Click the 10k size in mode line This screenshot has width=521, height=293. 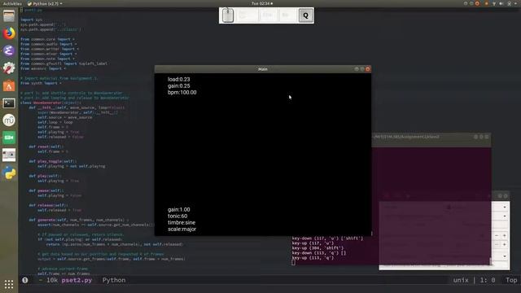[52, 280]
